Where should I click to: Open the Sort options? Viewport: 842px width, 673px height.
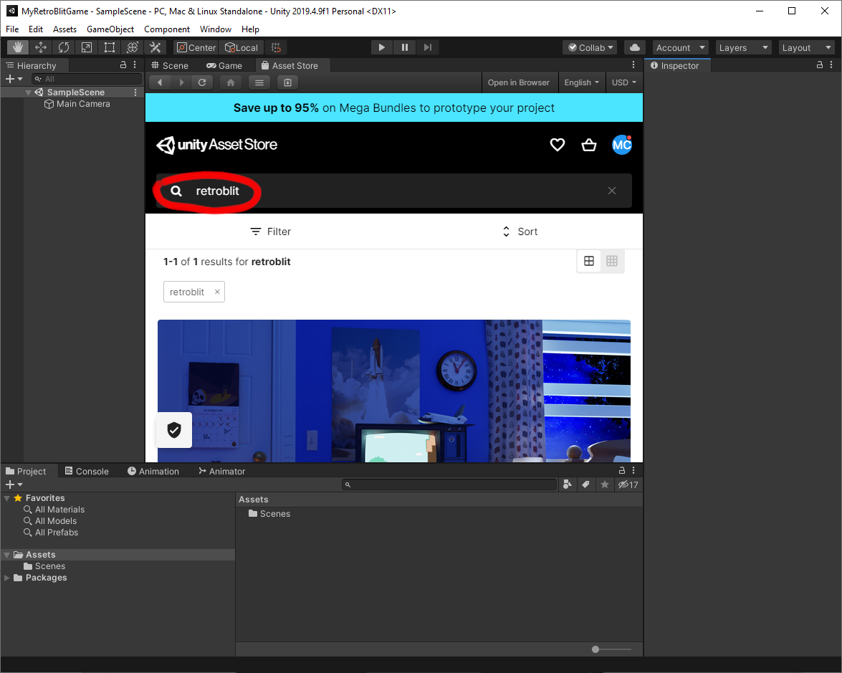(x=520, y=232)
